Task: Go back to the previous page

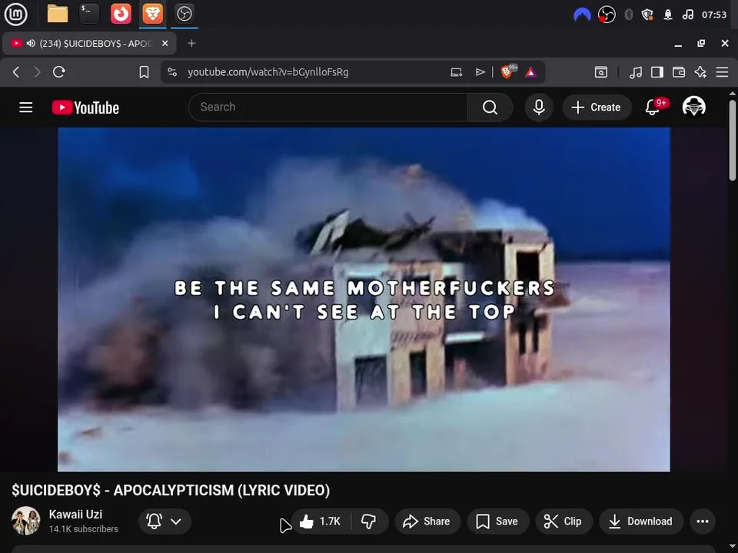Action: 16,72
